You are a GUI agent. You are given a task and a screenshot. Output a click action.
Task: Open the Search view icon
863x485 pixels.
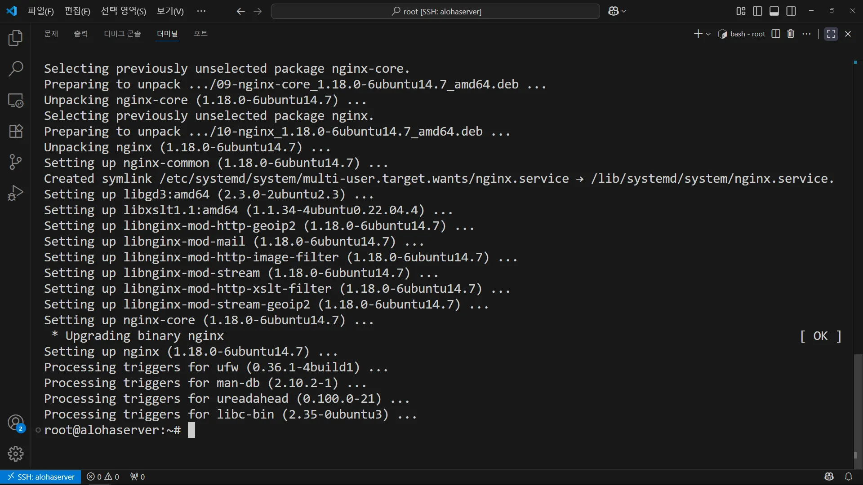tap(16, 69)
